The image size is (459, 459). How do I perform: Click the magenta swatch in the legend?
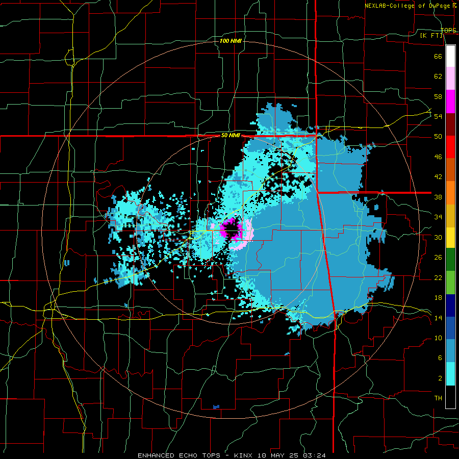pos(450,101)
